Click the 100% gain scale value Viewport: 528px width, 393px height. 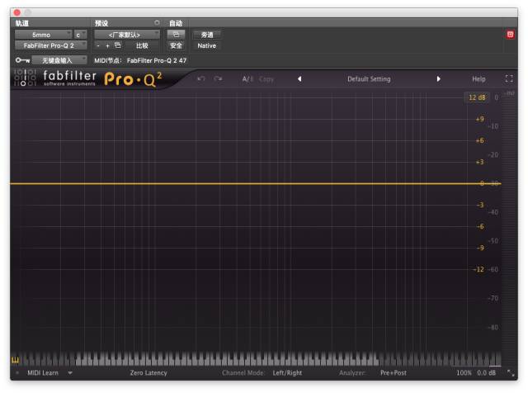tap(464, 373)
